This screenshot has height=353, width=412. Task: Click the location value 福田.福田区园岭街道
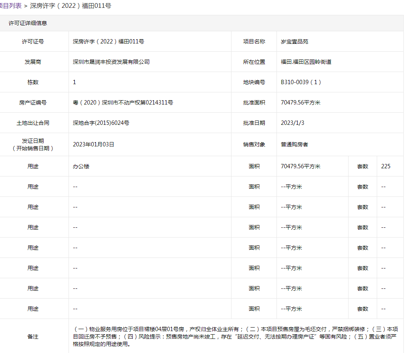point(306,62)
